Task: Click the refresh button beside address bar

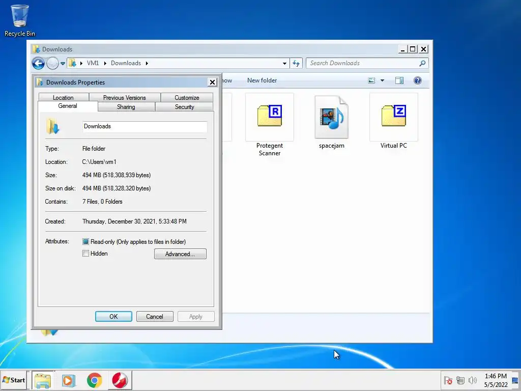Action: click(x=296, y=63)
